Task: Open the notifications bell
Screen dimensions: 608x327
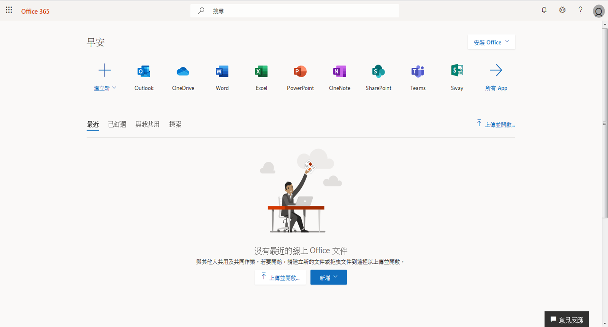Action: 544,10
